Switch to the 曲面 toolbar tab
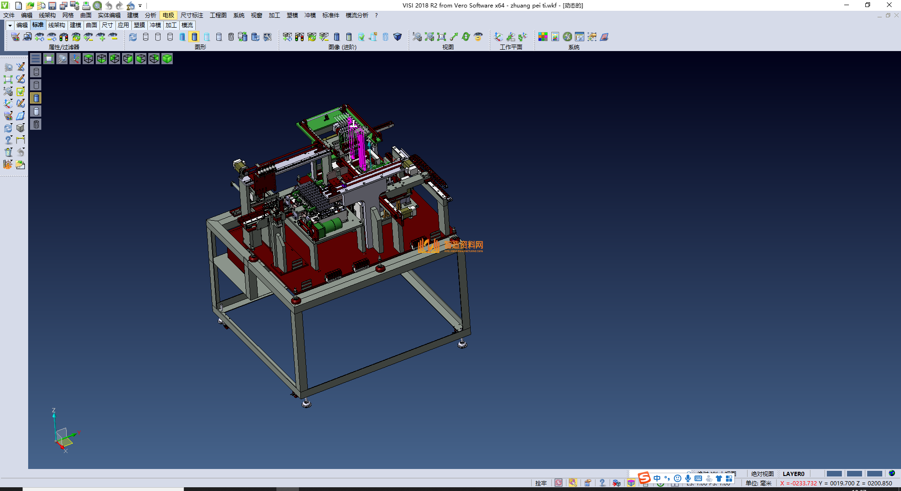 click(92, 25)
